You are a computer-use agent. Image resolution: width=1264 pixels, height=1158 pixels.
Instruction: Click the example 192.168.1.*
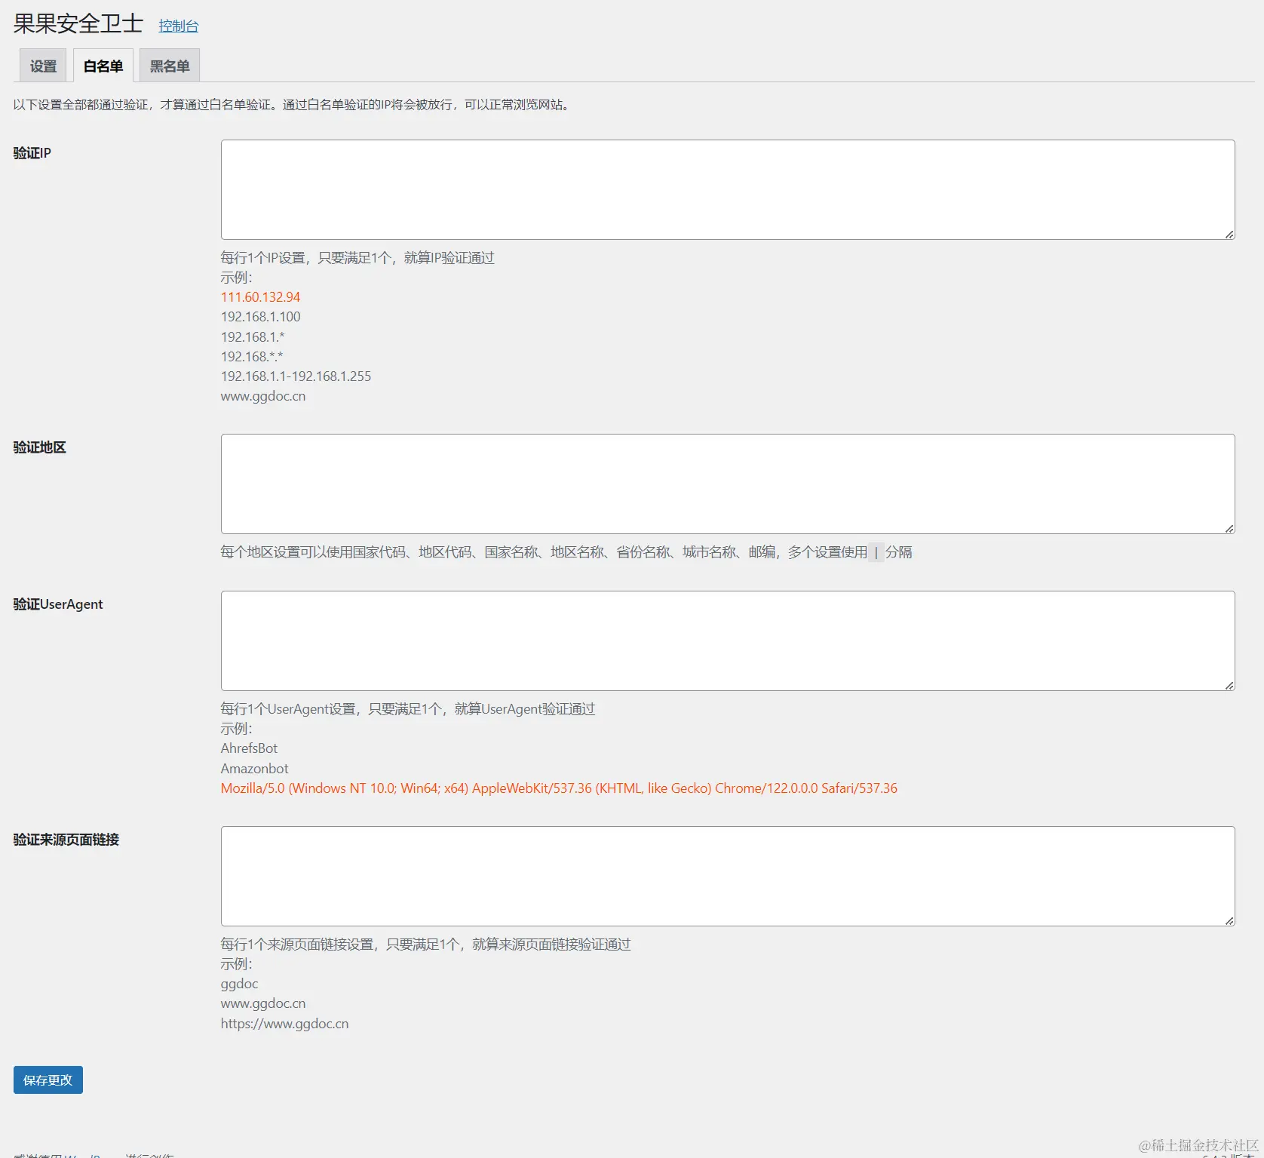[253, 337]
